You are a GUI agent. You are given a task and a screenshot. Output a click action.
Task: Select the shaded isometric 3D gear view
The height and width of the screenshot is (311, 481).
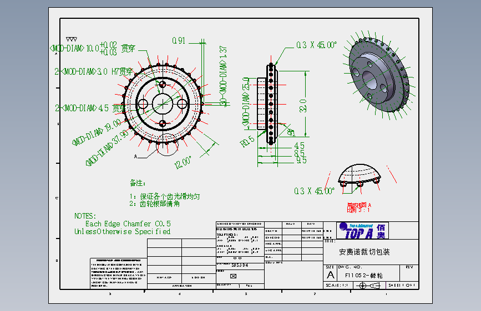pos(379,75)
